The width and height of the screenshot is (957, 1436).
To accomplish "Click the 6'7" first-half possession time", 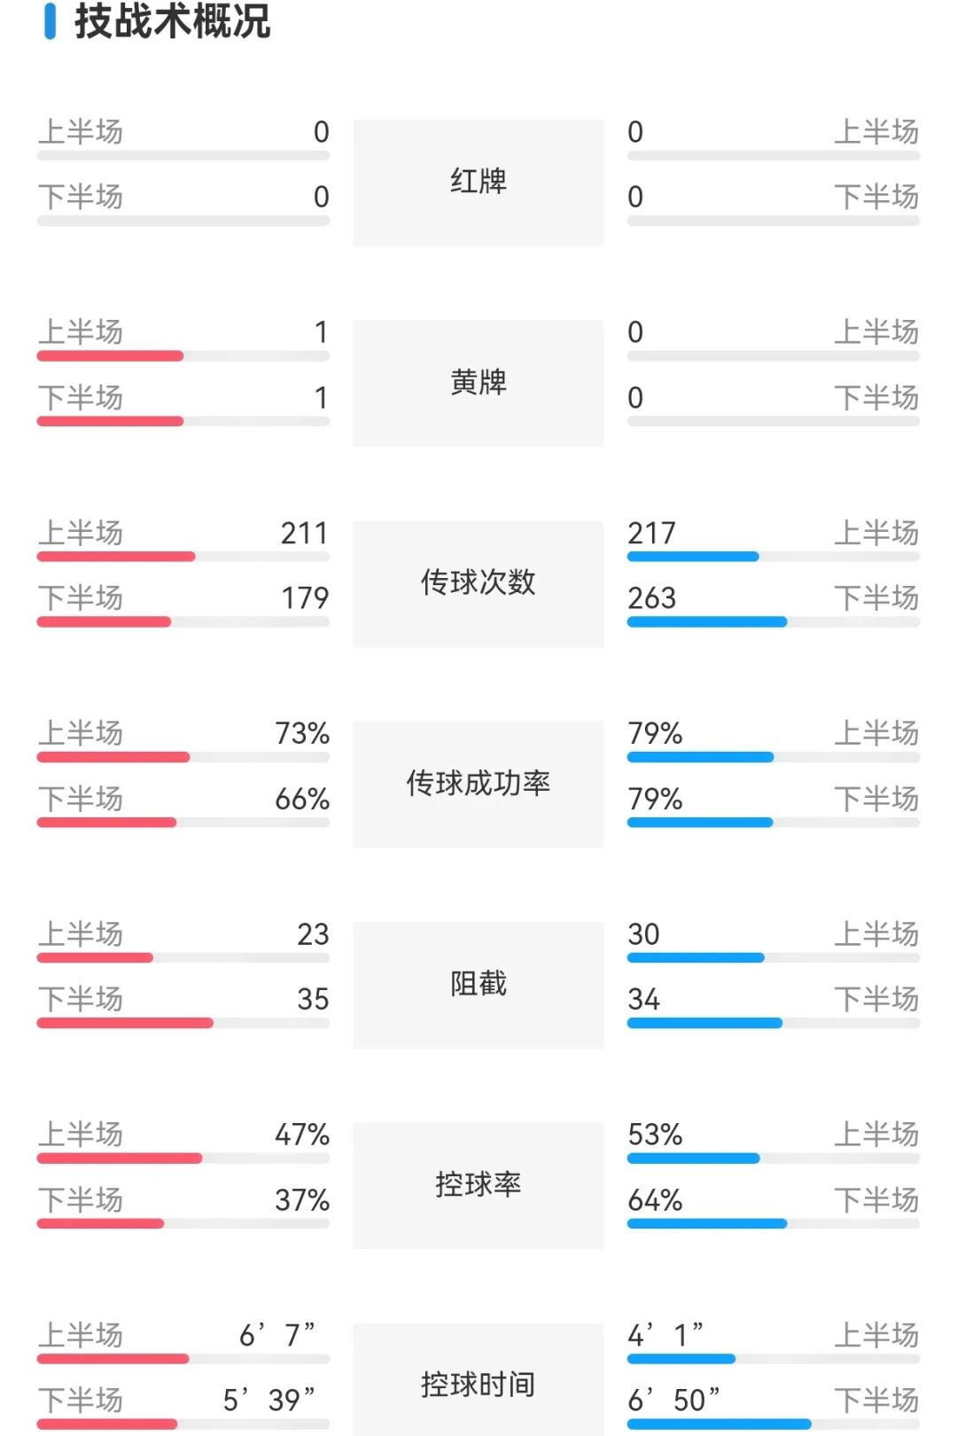I will [x=276, y=1335].
